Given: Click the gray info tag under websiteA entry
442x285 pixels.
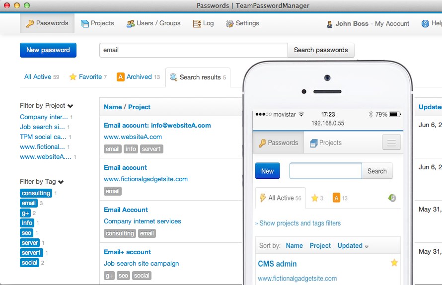Looking at the screenshot, I should pos(131,149).
